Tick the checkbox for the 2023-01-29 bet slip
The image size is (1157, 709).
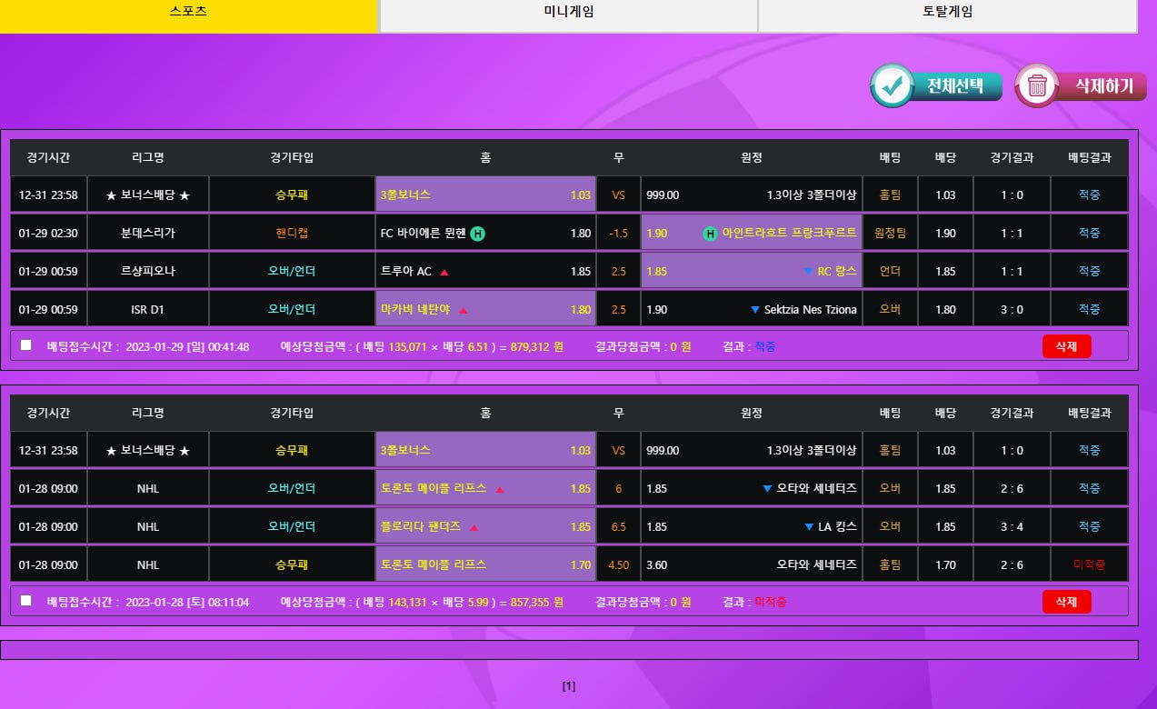point(25,345)
